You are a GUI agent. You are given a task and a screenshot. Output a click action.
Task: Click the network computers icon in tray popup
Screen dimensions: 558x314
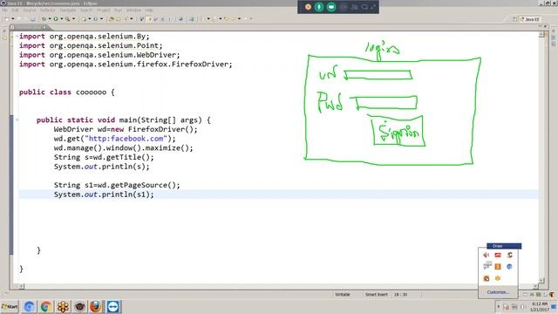487,266
